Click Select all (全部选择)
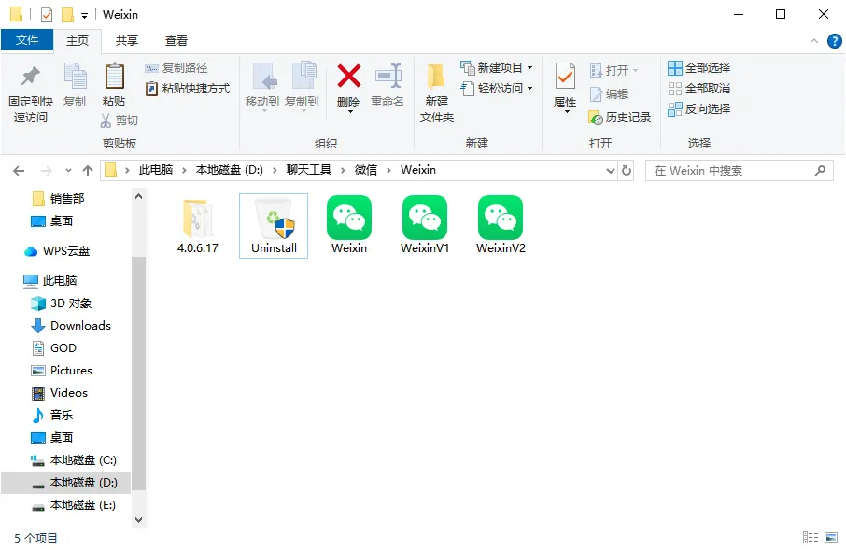 click(698, 68)
